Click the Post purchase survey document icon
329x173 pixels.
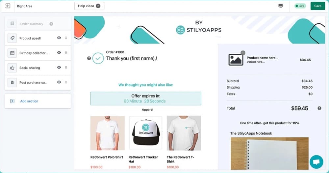click(12, 82)
